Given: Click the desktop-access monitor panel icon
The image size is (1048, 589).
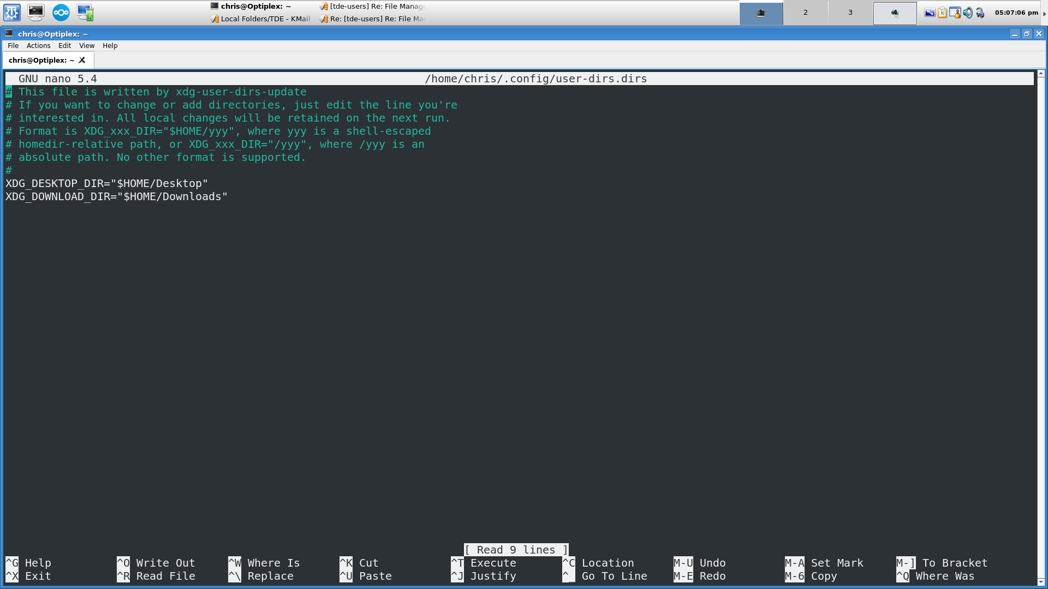Looking at the screenshot, I should [85, 12].
